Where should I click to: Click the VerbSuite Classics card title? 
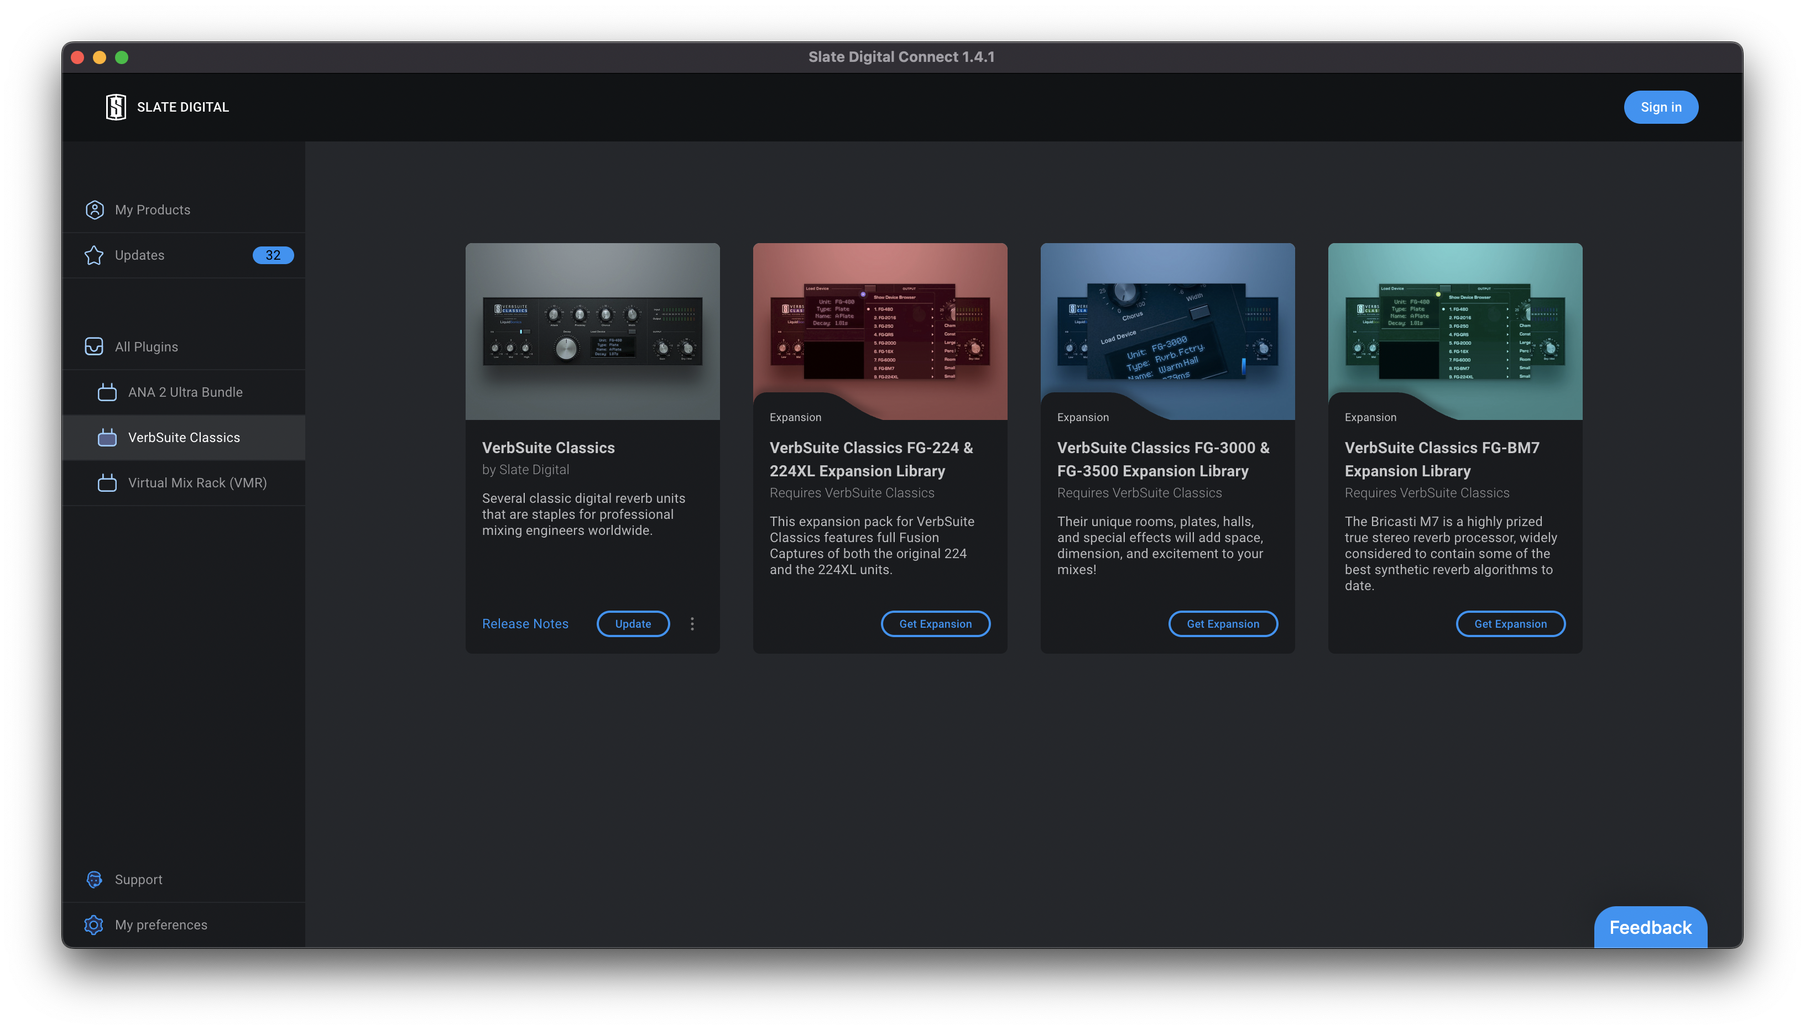pos(549,447)
